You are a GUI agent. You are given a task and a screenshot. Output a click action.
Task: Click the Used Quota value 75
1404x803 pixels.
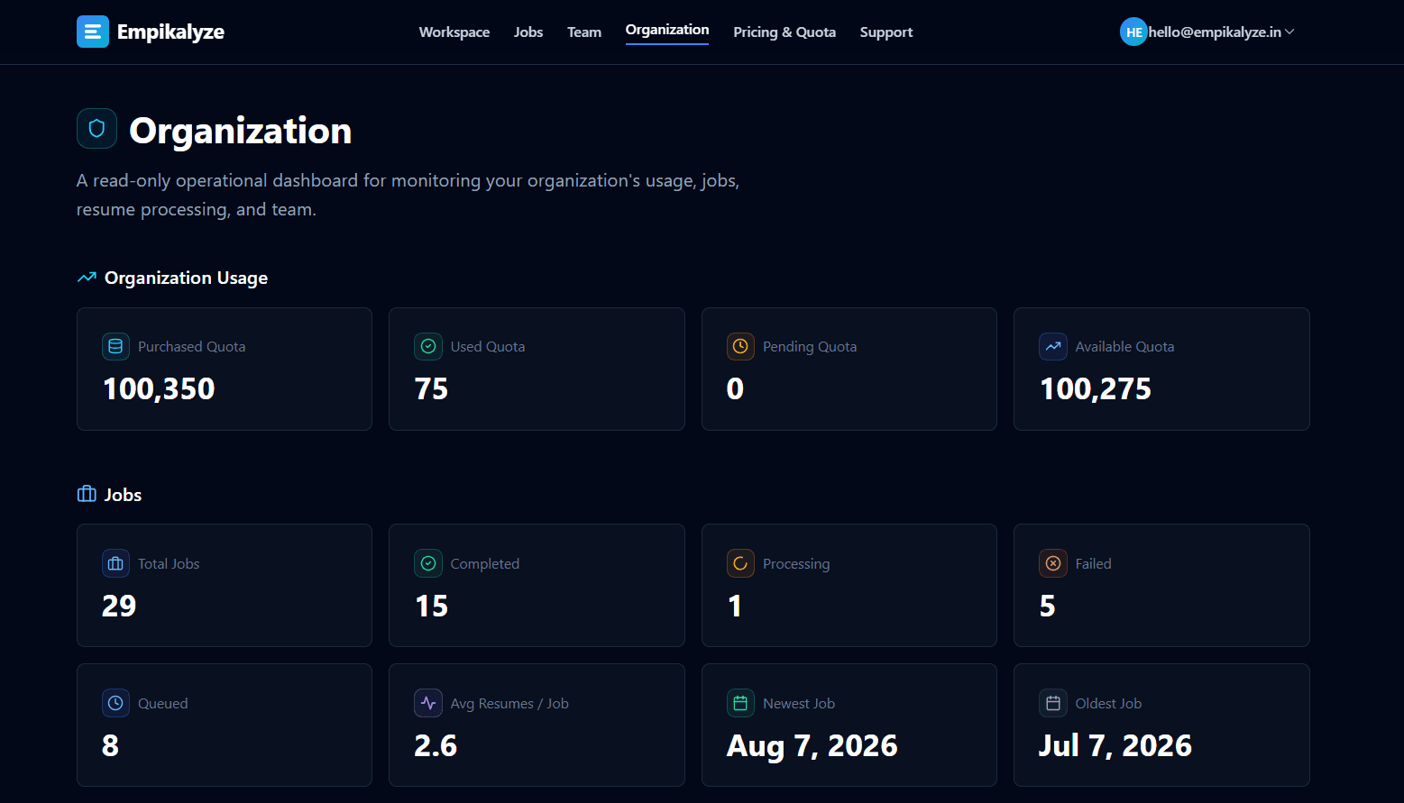click(431, 388)
